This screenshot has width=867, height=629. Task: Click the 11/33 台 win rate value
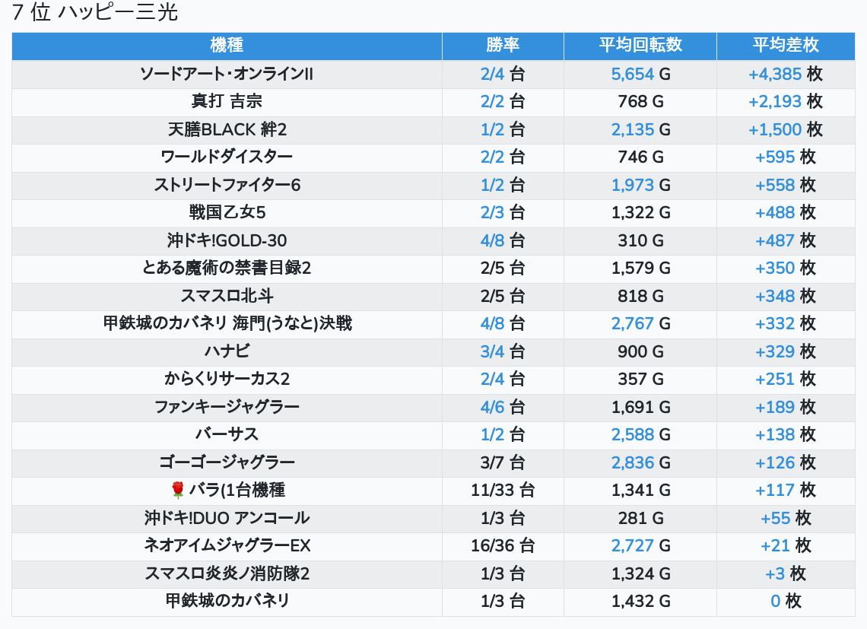[x=503, y=490]
